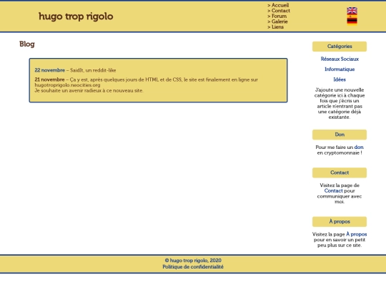Viewport: 386px width, 290px height.
Task: Open the 22 novembre blog post
Action: tap(50, 70)
